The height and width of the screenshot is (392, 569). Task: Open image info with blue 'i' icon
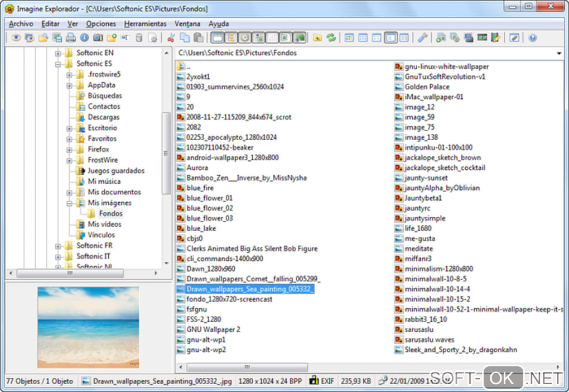pos(85,38)
